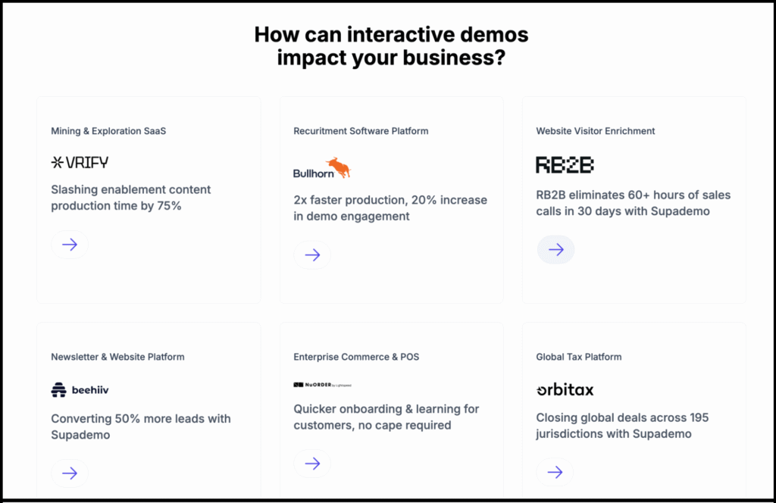The image size is (776, 503).
Task: Click the Bullhorn logo with orange bull
Action: (x=322, y=168)
